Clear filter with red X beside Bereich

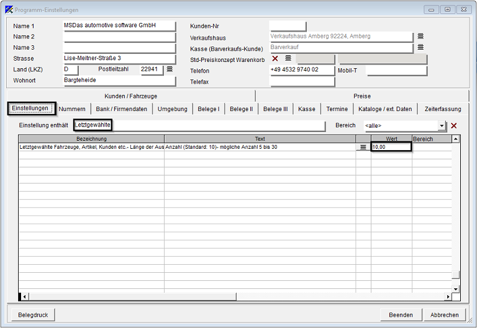pos(454,126)
